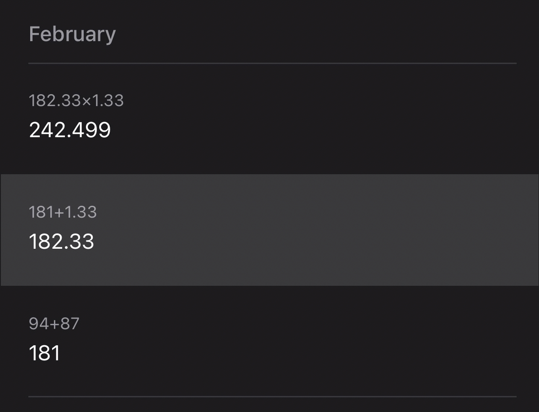Click the plus sign in 94+87
The image size is (539, 412).
pyautogui.click(x=55, y=324)
